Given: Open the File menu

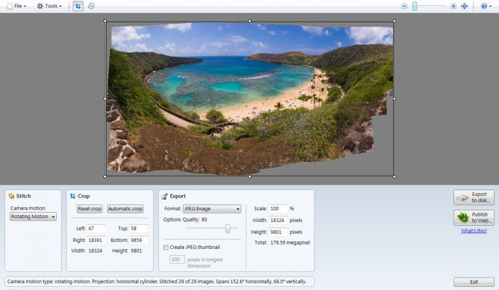Looking at the screenshot, I should tap(17, 6).
